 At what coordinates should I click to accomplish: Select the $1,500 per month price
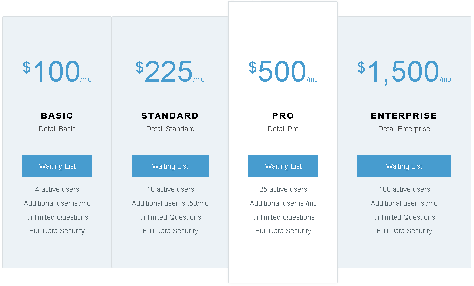[x=404, y=72]
